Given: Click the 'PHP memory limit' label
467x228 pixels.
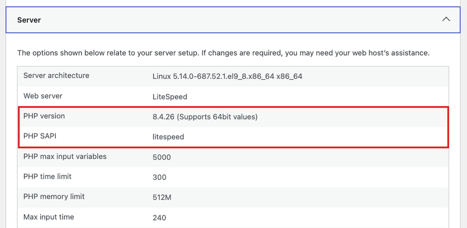Looking at the screenshot, I should pyautogui.click(x=54, y=197).
